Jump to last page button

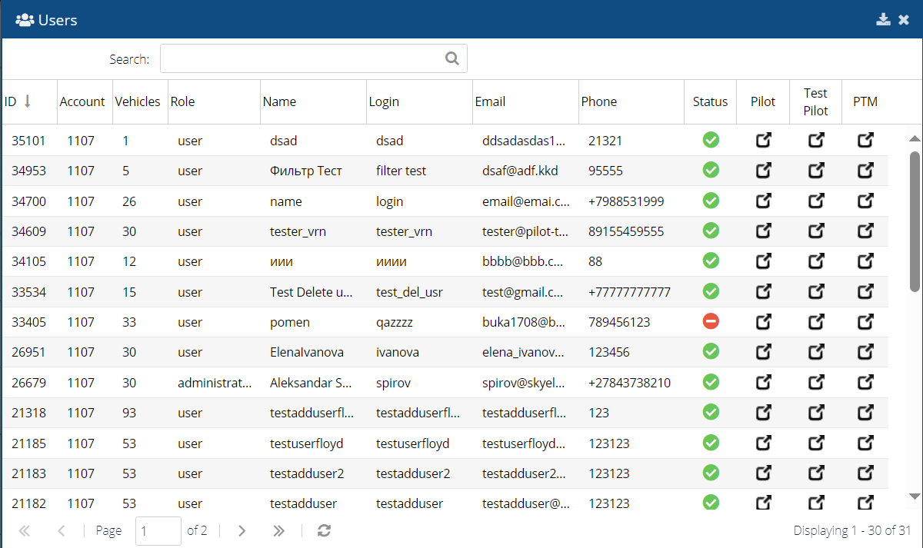pyautogui.click(x=278, y=530)
